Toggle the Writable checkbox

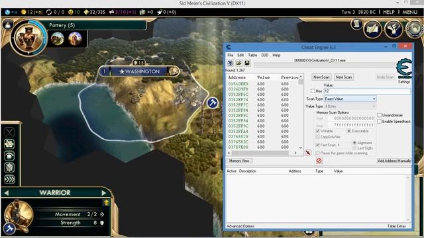tap(318, 131)
